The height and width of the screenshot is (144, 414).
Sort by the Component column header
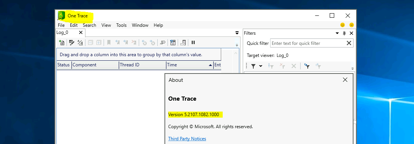95,65
